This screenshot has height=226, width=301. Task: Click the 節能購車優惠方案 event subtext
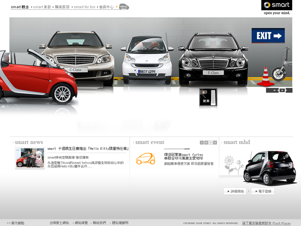(x=189, y=164)
